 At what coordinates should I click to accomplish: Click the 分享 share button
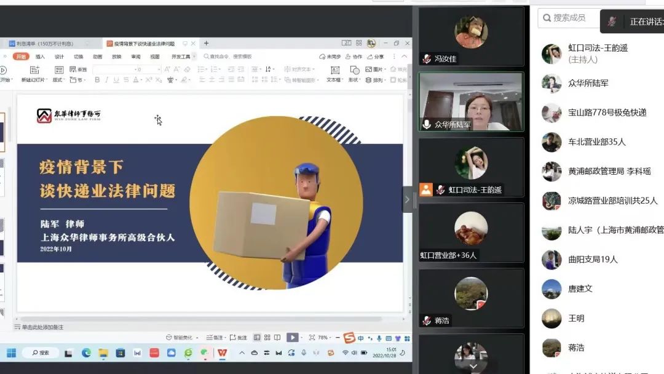(376, 57)
